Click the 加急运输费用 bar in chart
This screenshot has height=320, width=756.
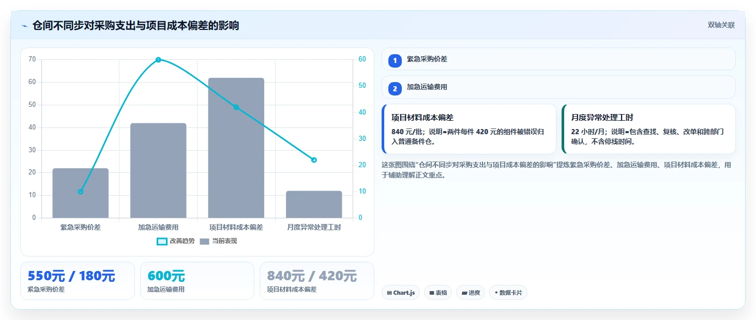(x=158, y=170)
